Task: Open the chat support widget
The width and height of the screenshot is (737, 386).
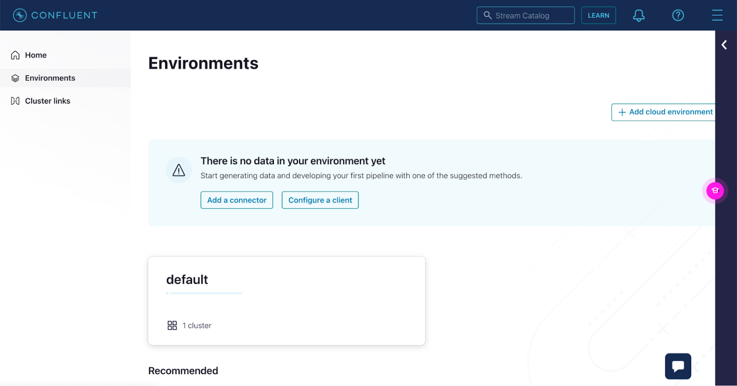Action: pos(678,366)
